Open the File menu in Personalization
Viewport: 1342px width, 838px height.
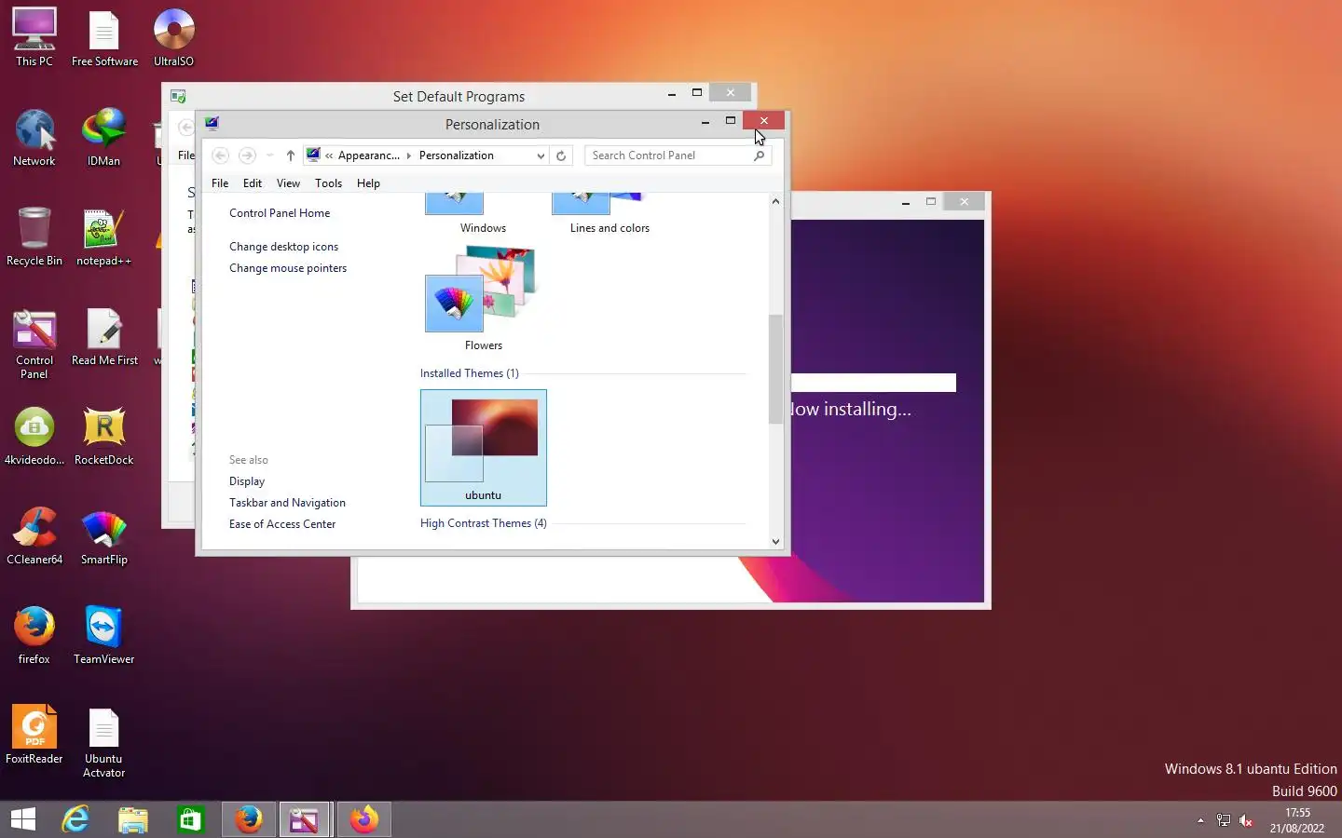coord(220,183)
